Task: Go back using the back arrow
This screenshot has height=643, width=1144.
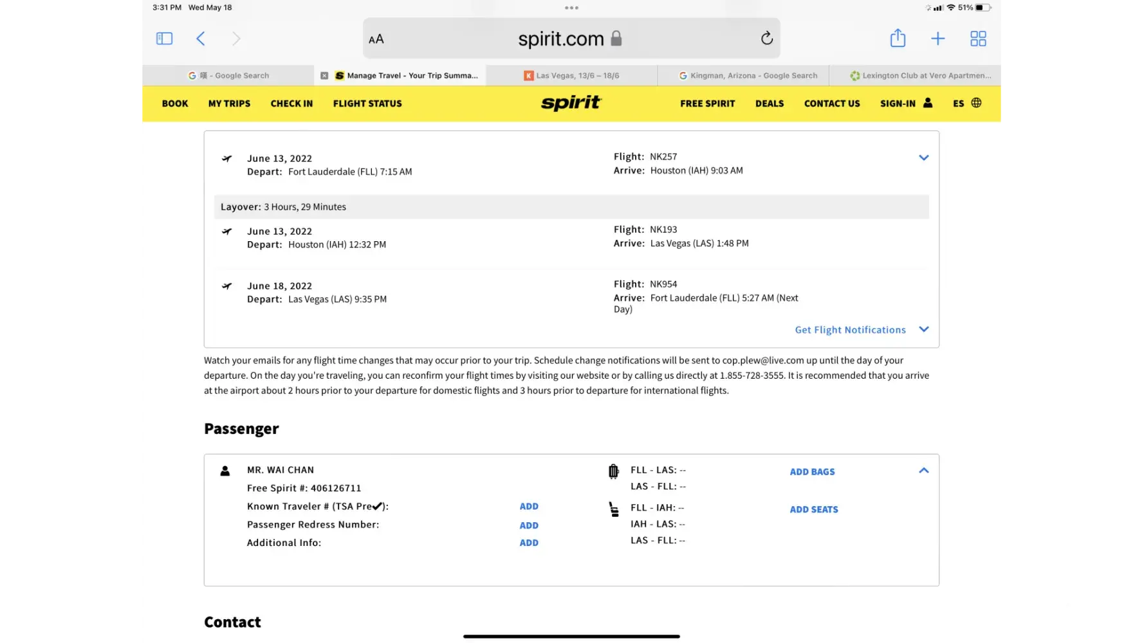Action: click(201, 39)
